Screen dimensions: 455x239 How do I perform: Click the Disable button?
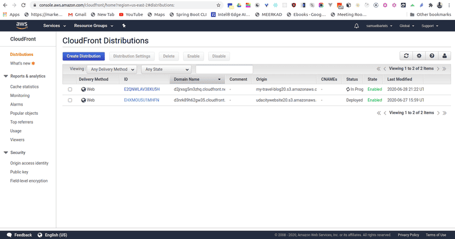pyautogui.click(x=219, y=56)
